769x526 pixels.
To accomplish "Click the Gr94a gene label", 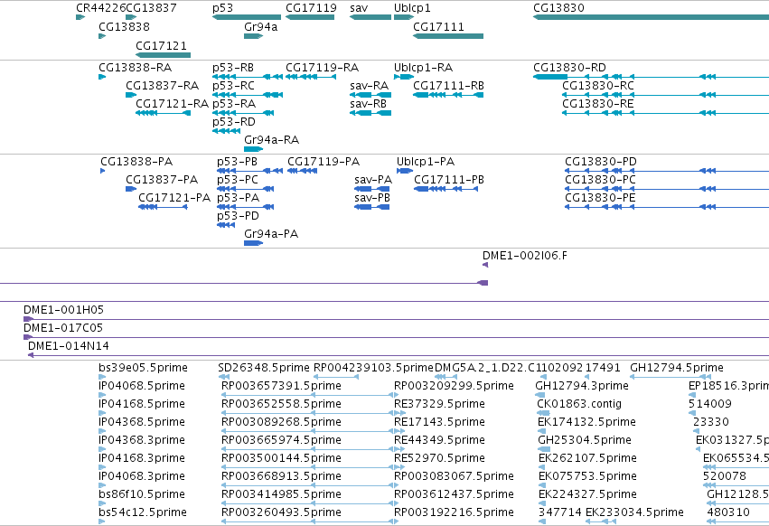I will 261,26.
